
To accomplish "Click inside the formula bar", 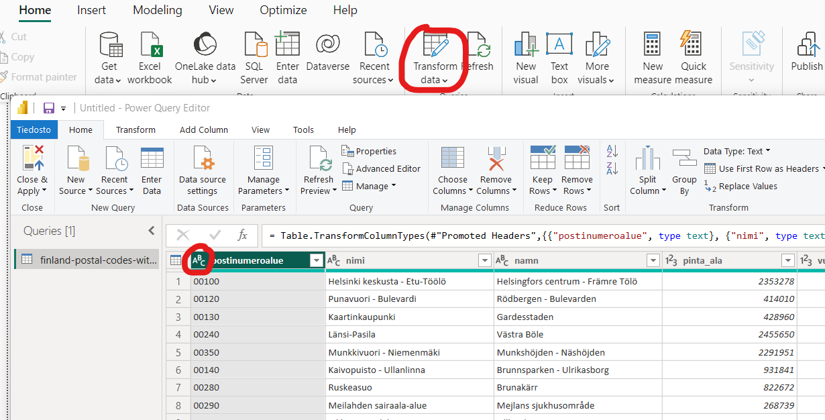I will pyautogui.click(x=543, y=235).
